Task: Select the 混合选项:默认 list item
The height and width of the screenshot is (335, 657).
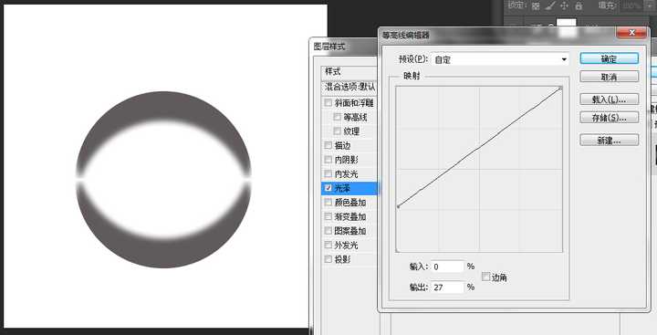Action: pyautogui.click(x=349, y=87)
